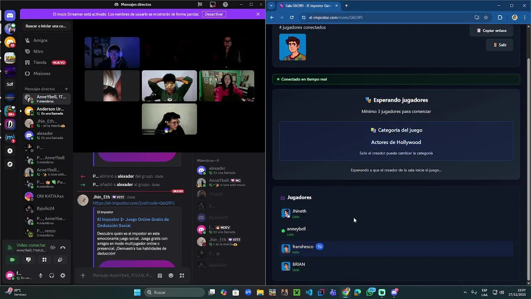Open the emoji picker in message bar
Image resolution: width=531 pixels, height=299 pixels.
click(171, 275)
